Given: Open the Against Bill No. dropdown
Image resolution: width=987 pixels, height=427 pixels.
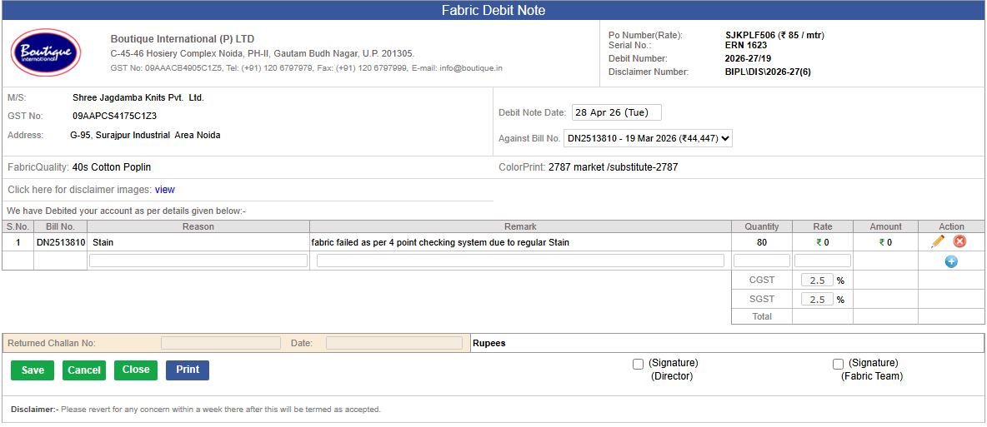Looking at the screenshot, I should (x=649, y=138).
